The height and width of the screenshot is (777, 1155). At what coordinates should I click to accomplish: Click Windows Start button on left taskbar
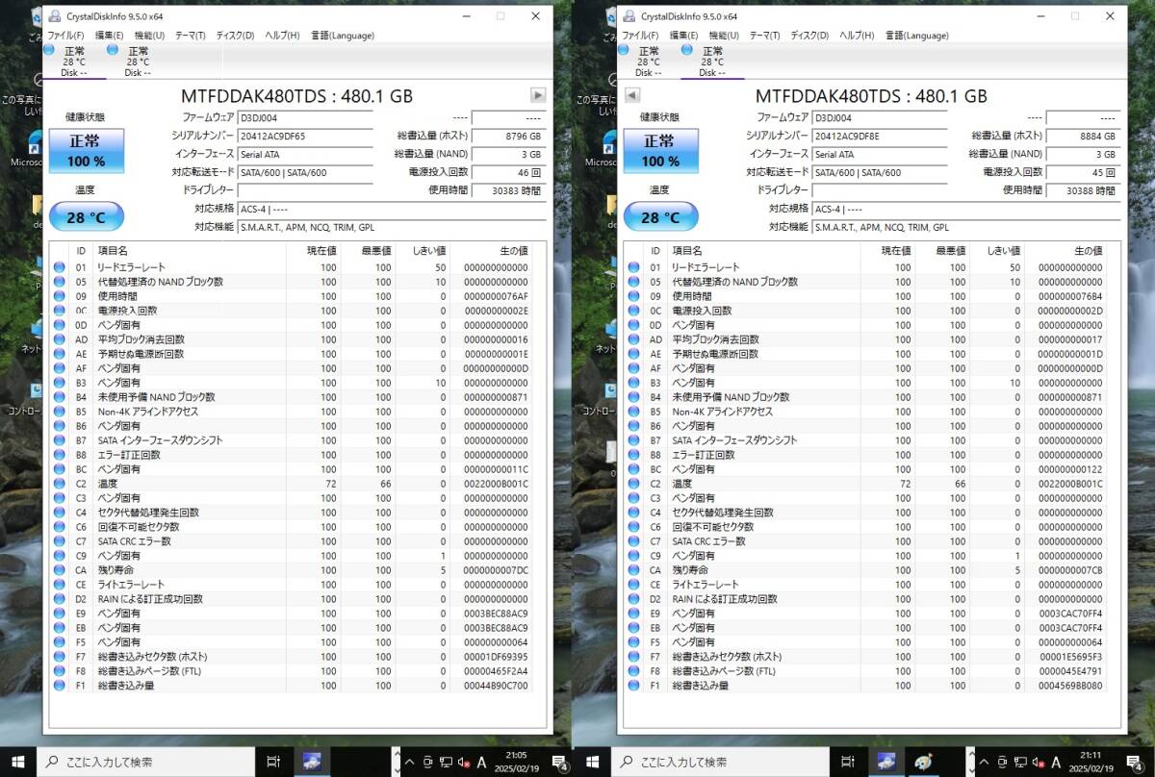(x=17, y=762)
